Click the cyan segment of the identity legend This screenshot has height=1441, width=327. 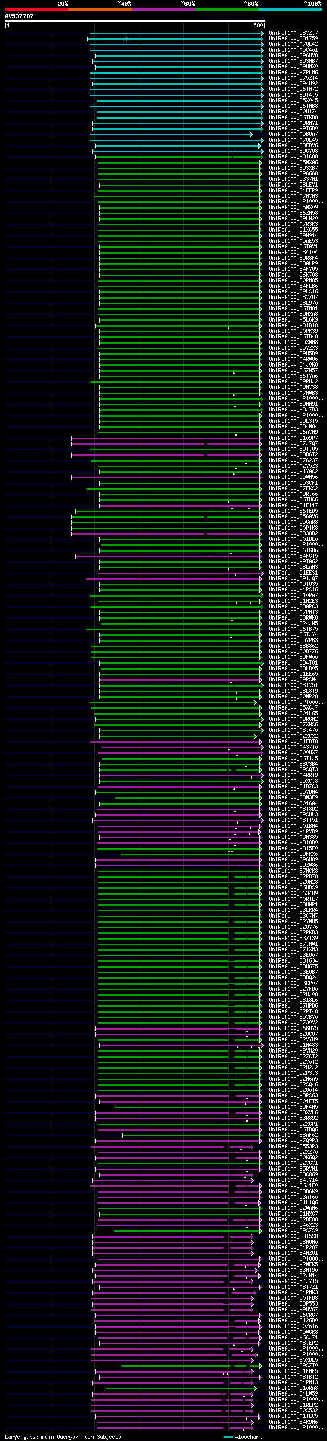(x=291, y=9)
